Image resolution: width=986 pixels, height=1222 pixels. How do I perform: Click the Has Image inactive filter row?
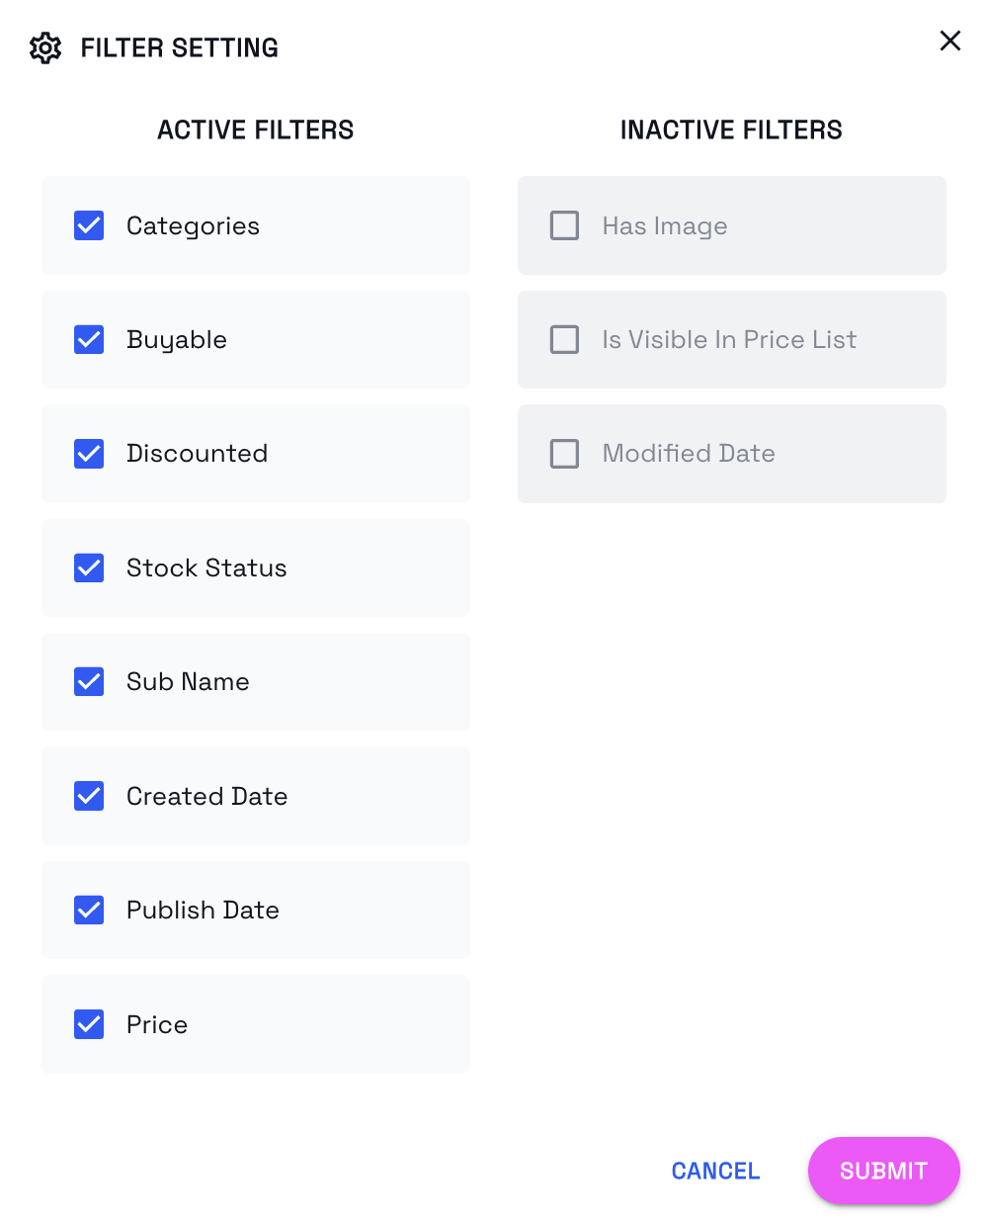(731, 225)
